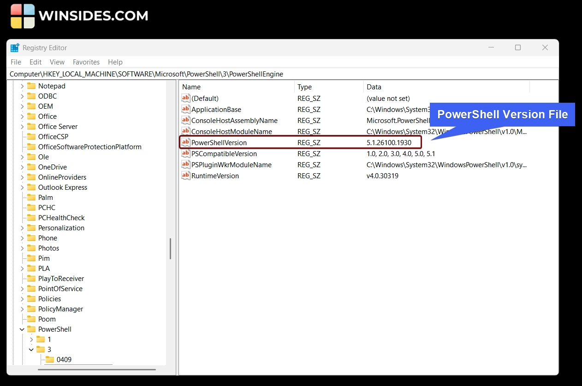This screenshot has width=582, height=386.
Task: Expand the Office key chevron
Action: [22, 117]
